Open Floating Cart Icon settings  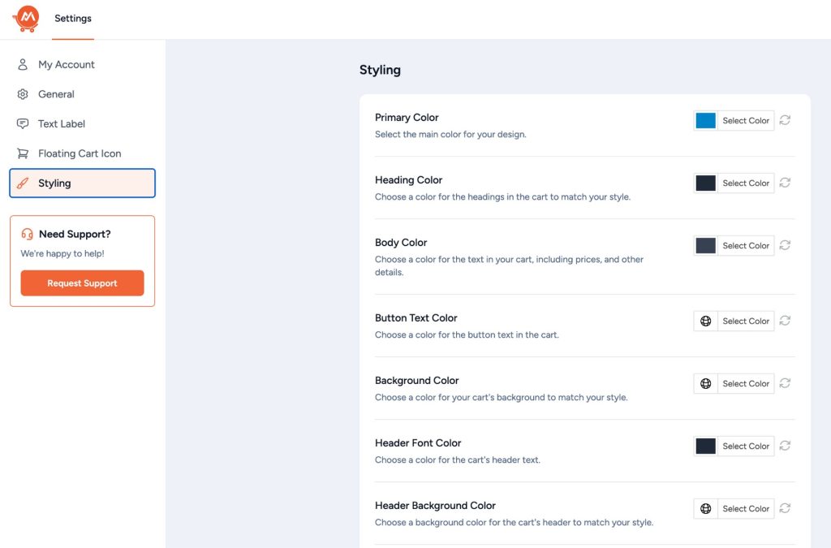(79, 153)
